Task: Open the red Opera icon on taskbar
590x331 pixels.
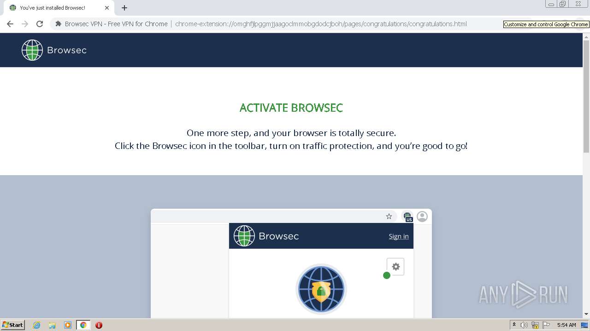Action: [x=99, y=325]
